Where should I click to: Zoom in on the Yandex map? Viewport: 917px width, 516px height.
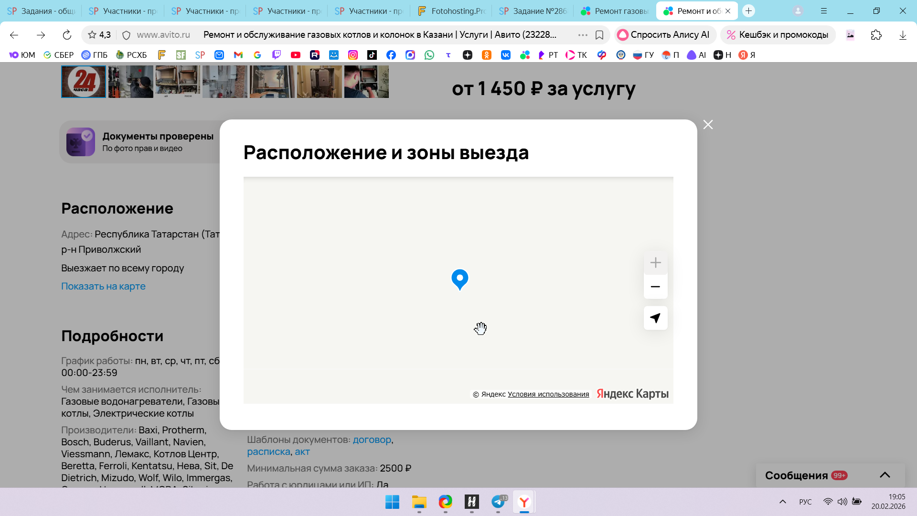[x=655, y=263]
